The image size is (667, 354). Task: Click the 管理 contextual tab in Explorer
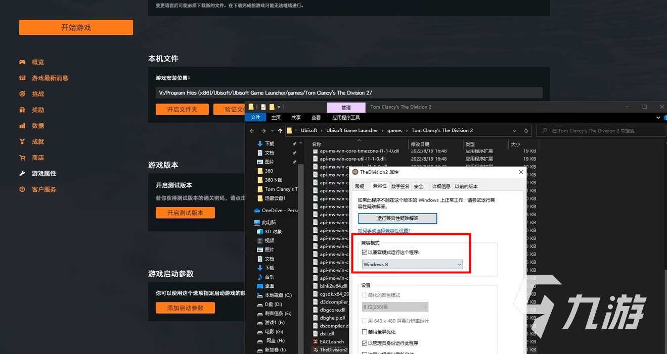pos(346,107)
